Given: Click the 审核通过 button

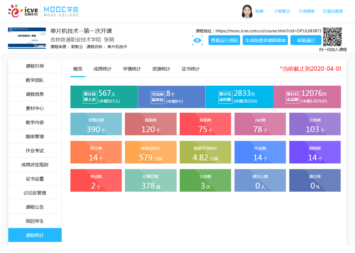Looking at the screenshot, I should coord(306,40).
